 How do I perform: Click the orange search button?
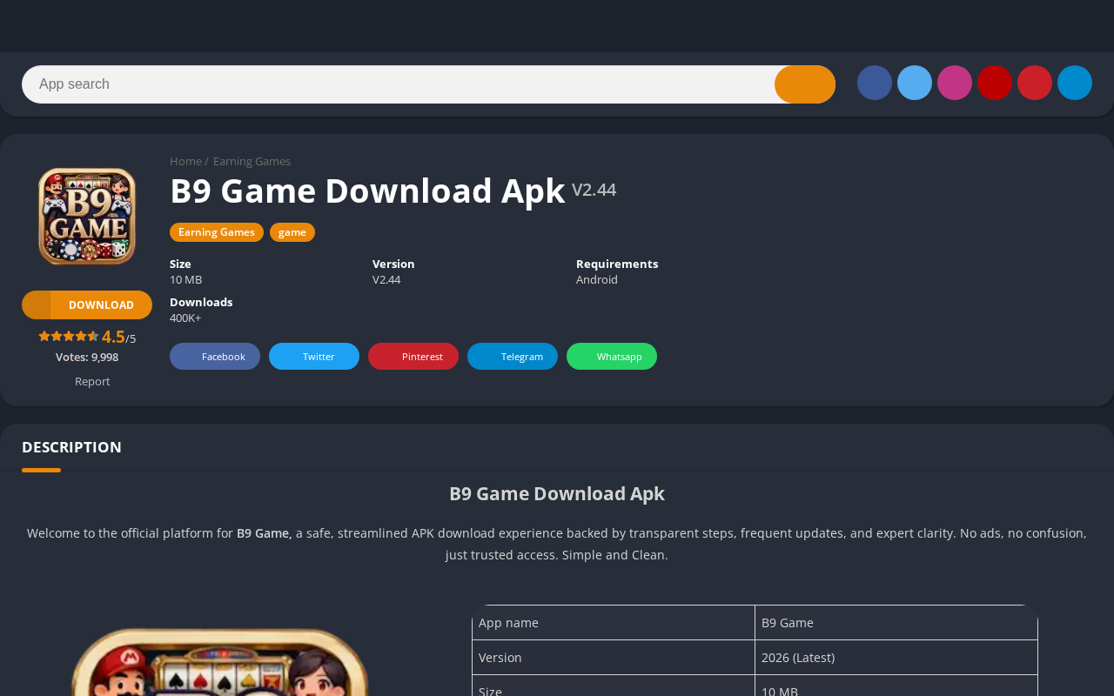(805, 84)
